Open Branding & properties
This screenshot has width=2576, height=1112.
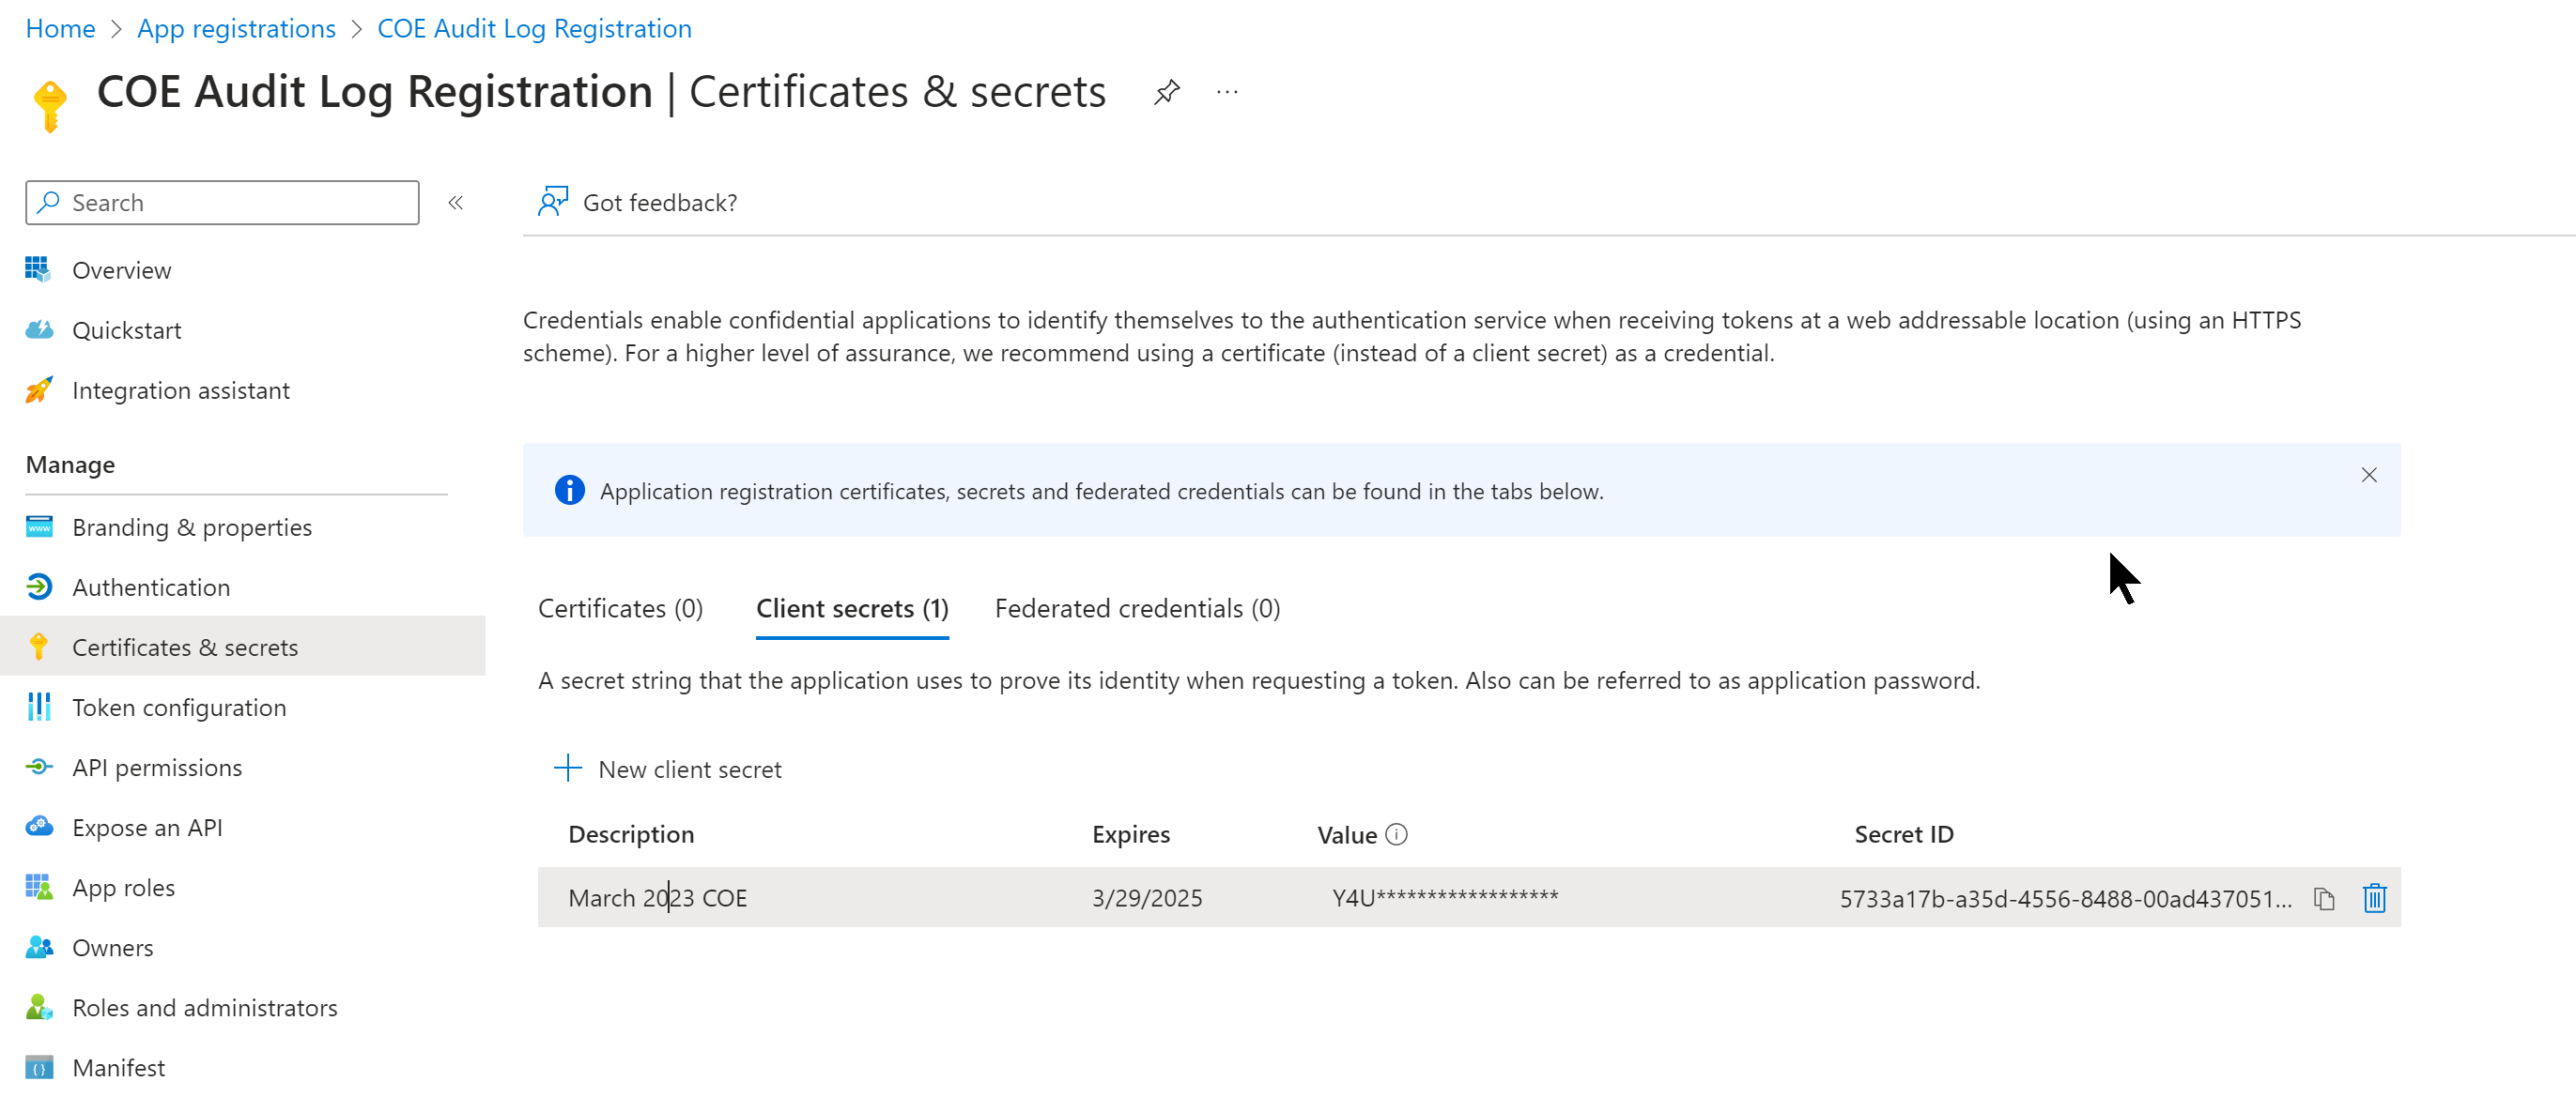pyautogui.click(x=191, y=526)
